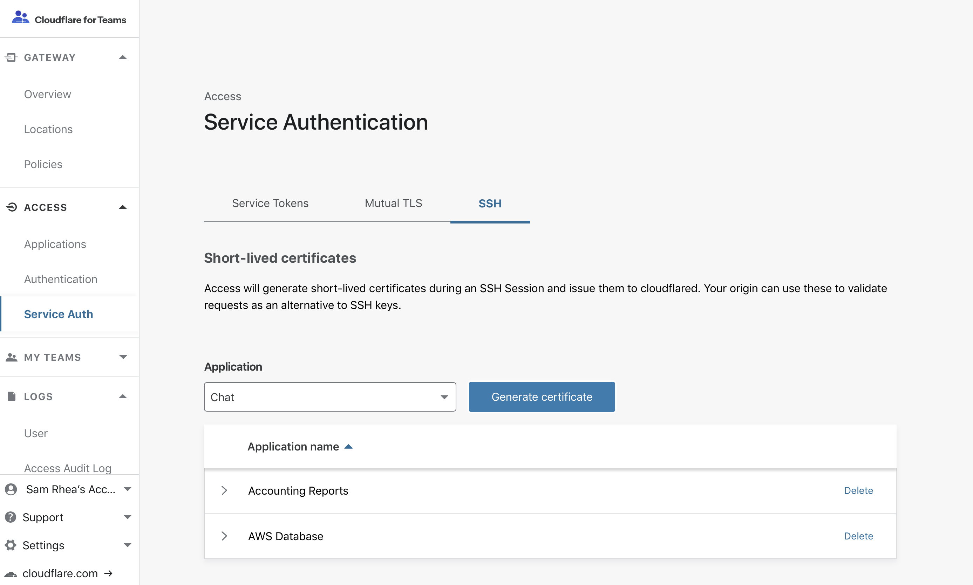Delete the AWS Database certificate
Viewport: 973px width, 585px height.
coord(858,536)
